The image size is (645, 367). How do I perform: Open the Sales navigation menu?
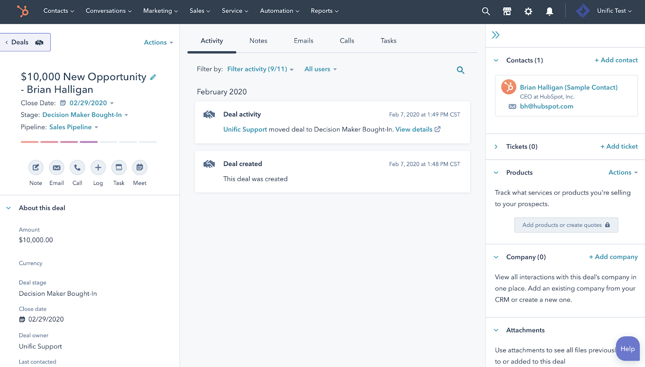[x=200, y=11]
